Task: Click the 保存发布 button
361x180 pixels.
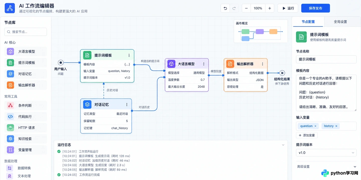Action: pyautogui.click(x=315, y=8)
